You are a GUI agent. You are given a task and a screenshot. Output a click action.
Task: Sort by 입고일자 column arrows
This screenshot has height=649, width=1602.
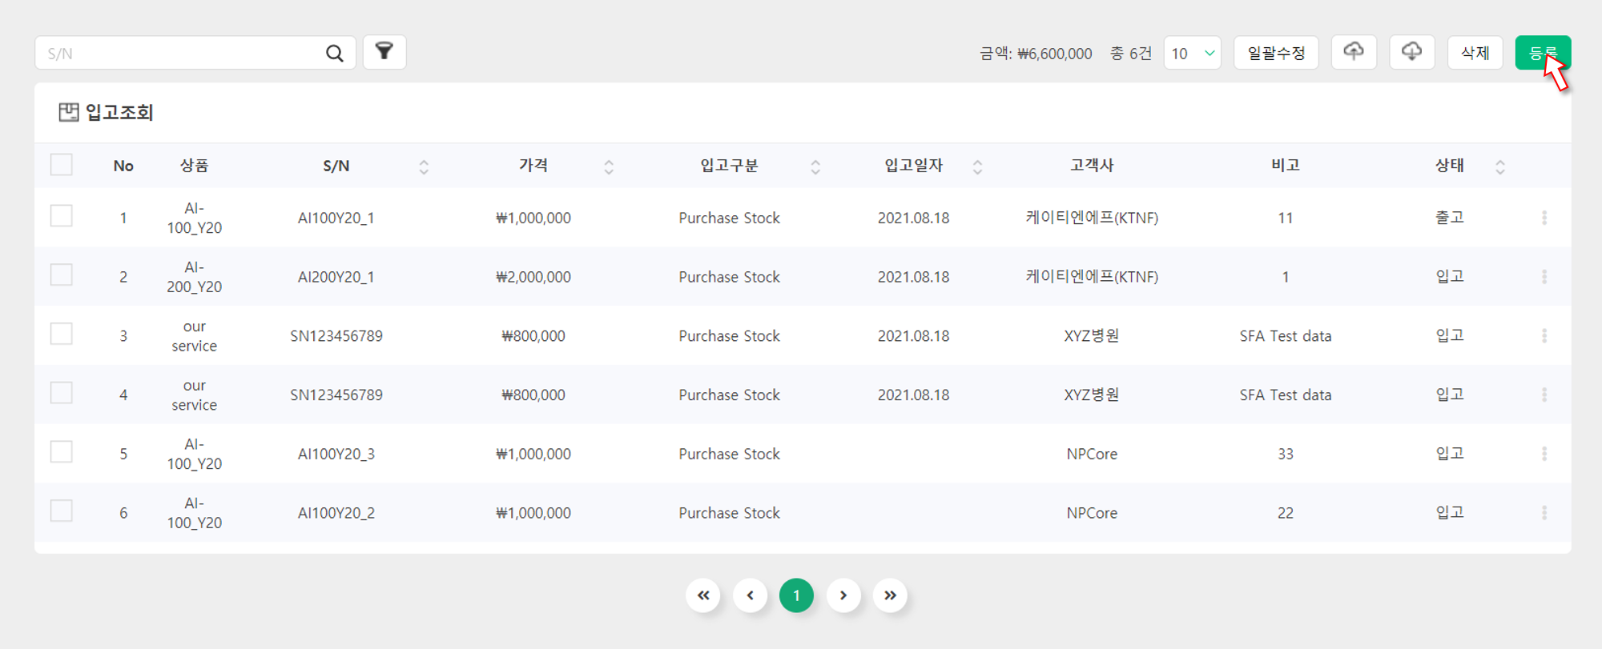[977, 166]
